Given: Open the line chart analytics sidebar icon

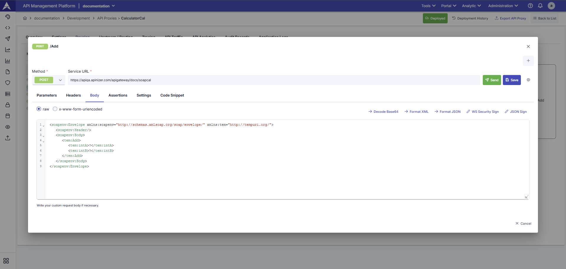Looking at the screenshot, I should pos(8,50).
